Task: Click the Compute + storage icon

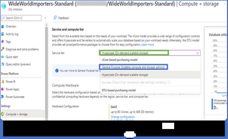Action: 3,114
